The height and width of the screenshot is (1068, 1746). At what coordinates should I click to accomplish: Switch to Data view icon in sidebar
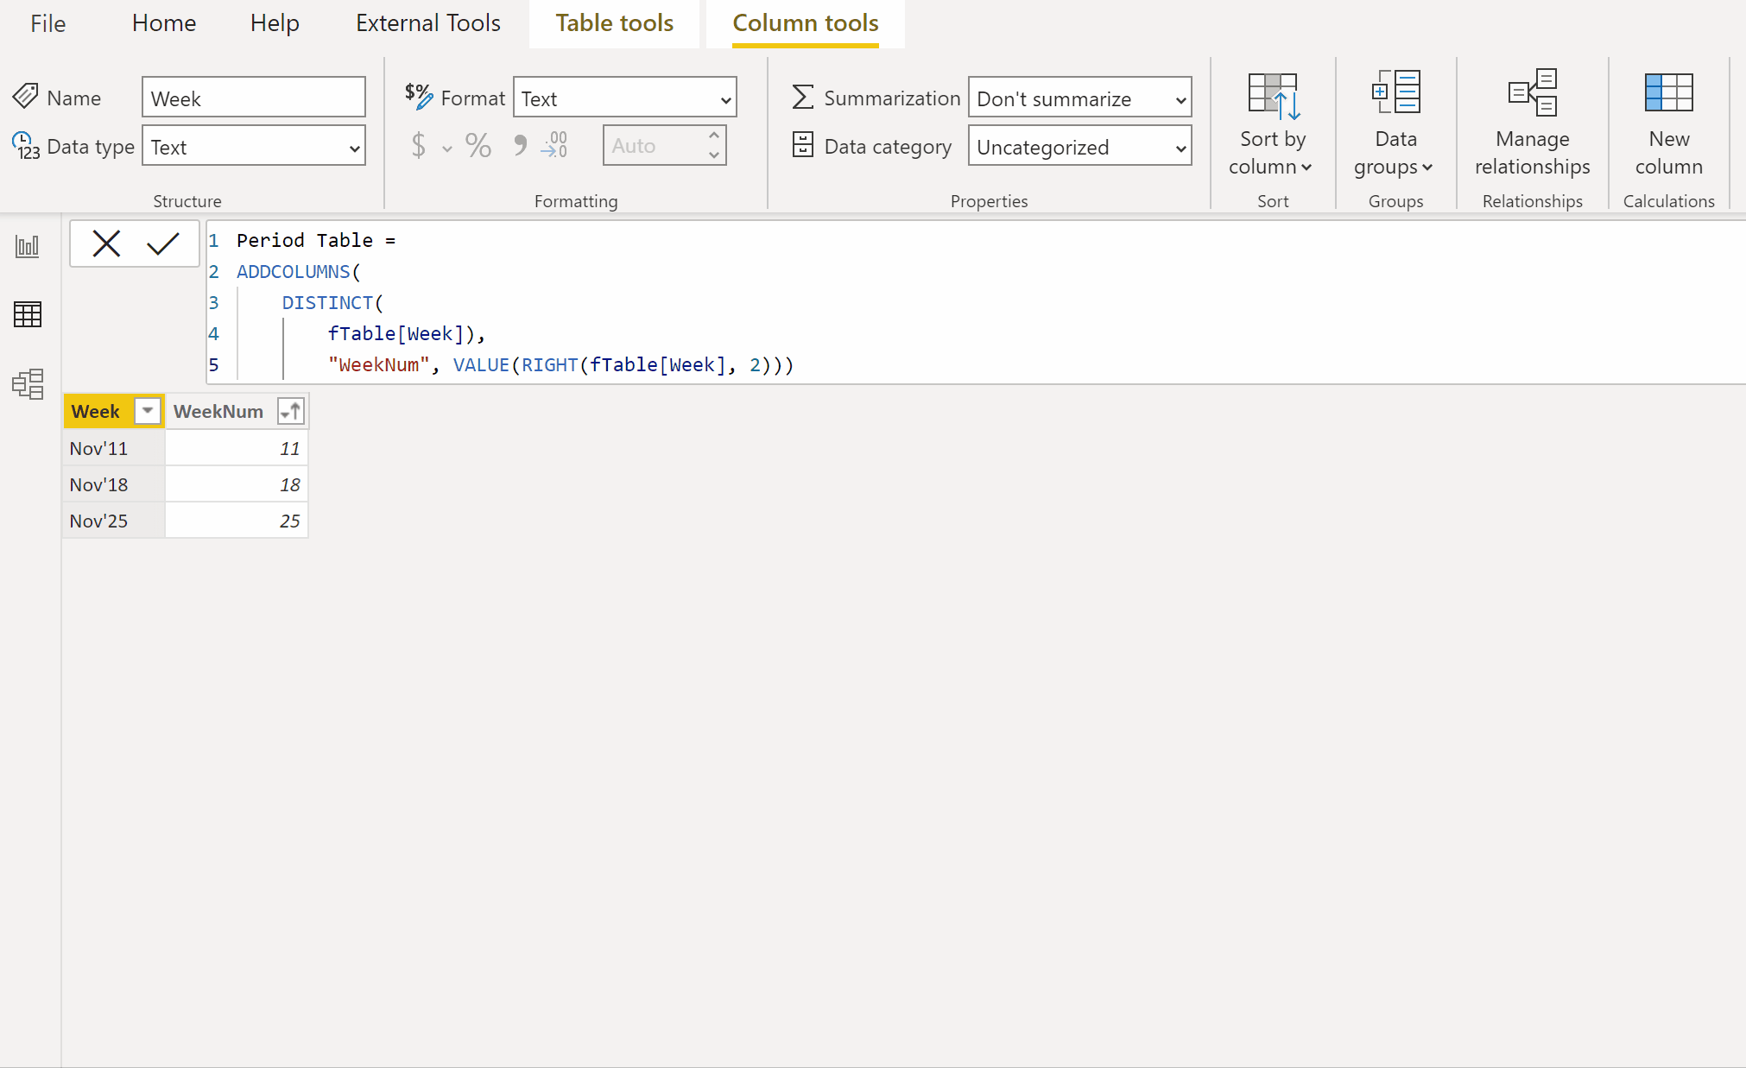point(28,314)
